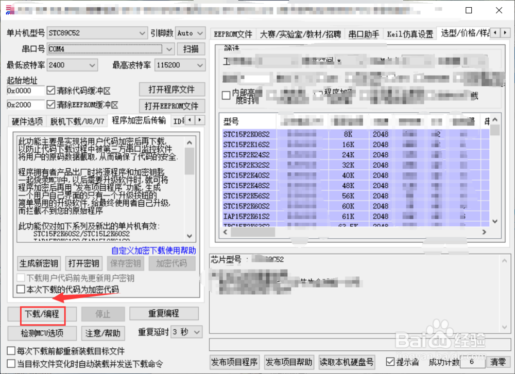Click 打开EEPROM文件 button
The height and width of the screenshot is (374, 515).
(172, 106)
